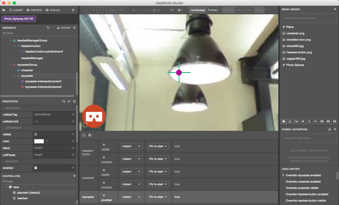
Task: Zoom out the viewport with magnifier minus
Action: click(134, 10)
